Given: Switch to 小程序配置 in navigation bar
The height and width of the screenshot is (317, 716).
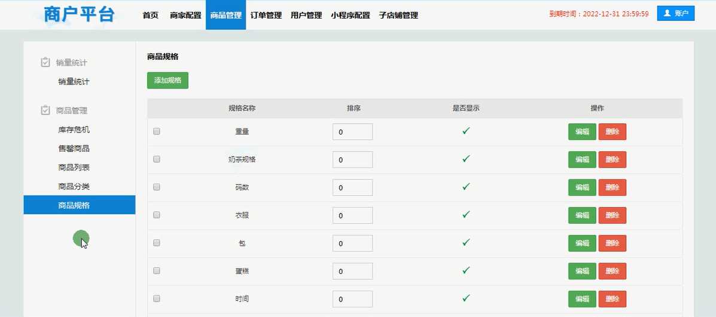Looking at the screenshot, I should tap(350, 16).
